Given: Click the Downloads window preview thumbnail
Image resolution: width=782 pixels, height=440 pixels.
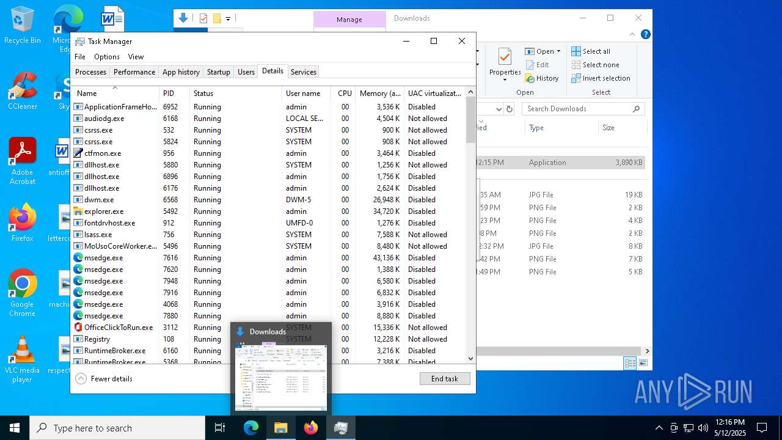Looking at the screenshot, I should point(281,376).
